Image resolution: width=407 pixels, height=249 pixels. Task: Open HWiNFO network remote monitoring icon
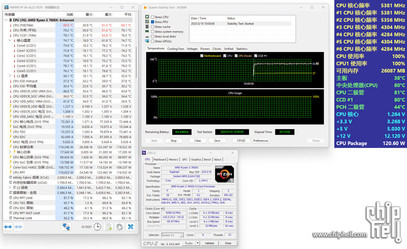tap(66, 227)
